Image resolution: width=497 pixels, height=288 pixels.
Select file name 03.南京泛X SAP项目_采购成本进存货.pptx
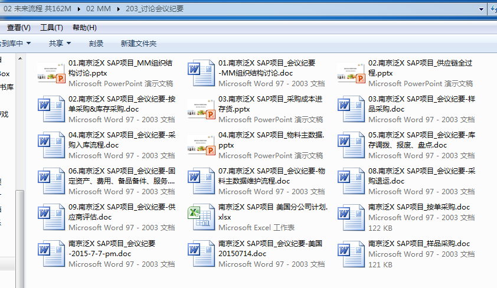[x=270, y=104]
